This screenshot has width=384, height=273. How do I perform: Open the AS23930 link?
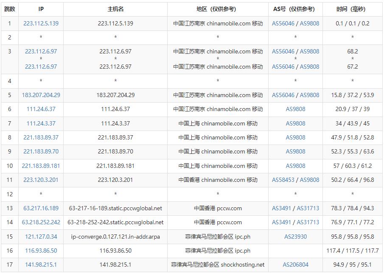click(x=296, y=237)
